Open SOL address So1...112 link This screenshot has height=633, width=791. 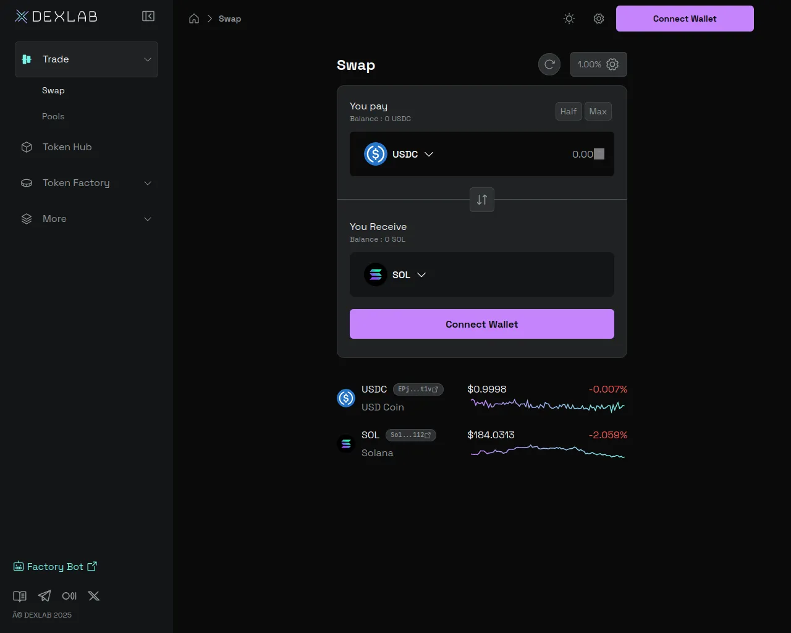(411, 435)
